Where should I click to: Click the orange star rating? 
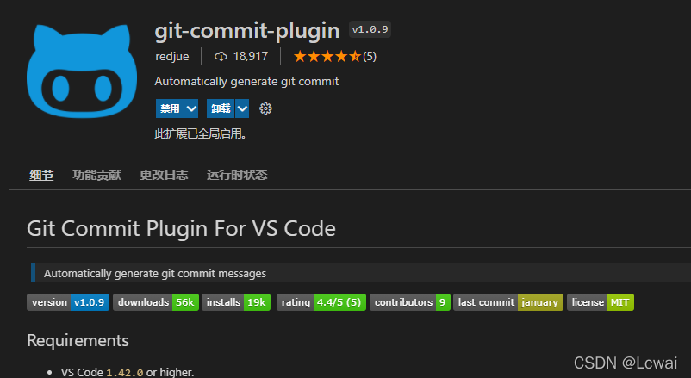[327, 56]
